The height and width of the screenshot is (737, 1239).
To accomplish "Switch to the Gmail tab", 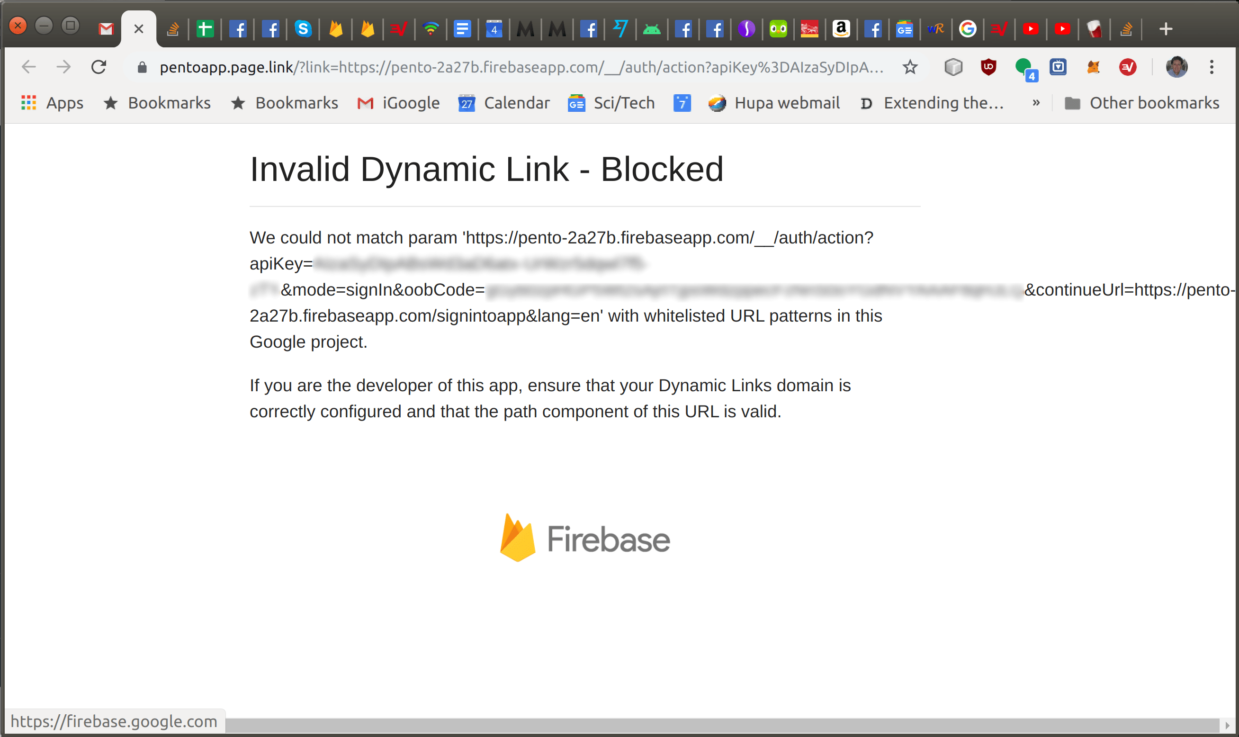I will 106,29.
